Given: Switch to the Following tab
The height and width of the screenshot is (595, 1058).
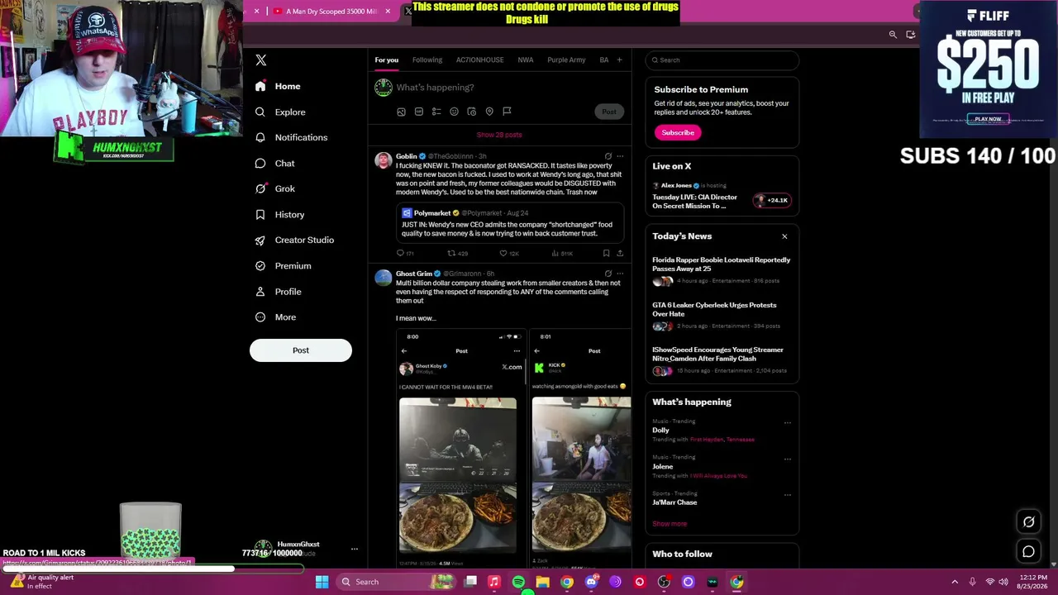Looking at the screenshot, I should tap(427, 59).
